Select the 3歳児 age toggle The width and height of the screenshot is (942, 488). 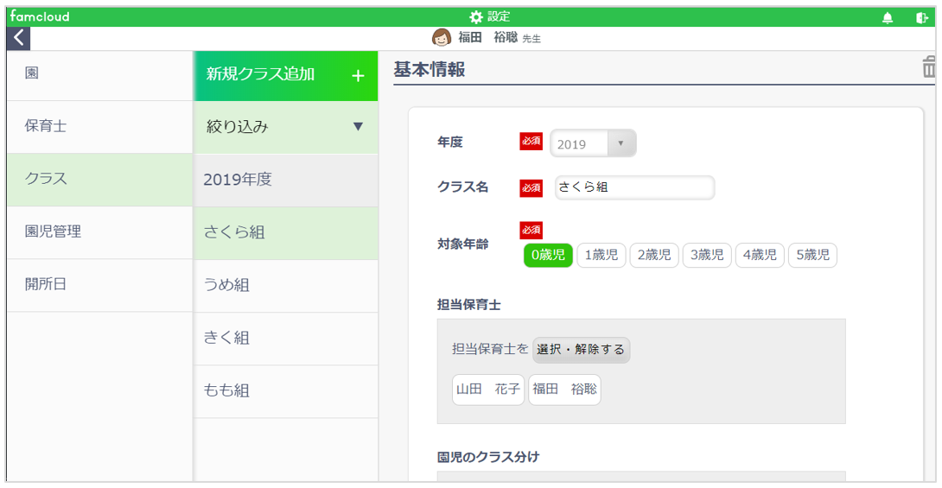(x=707, y=255)
